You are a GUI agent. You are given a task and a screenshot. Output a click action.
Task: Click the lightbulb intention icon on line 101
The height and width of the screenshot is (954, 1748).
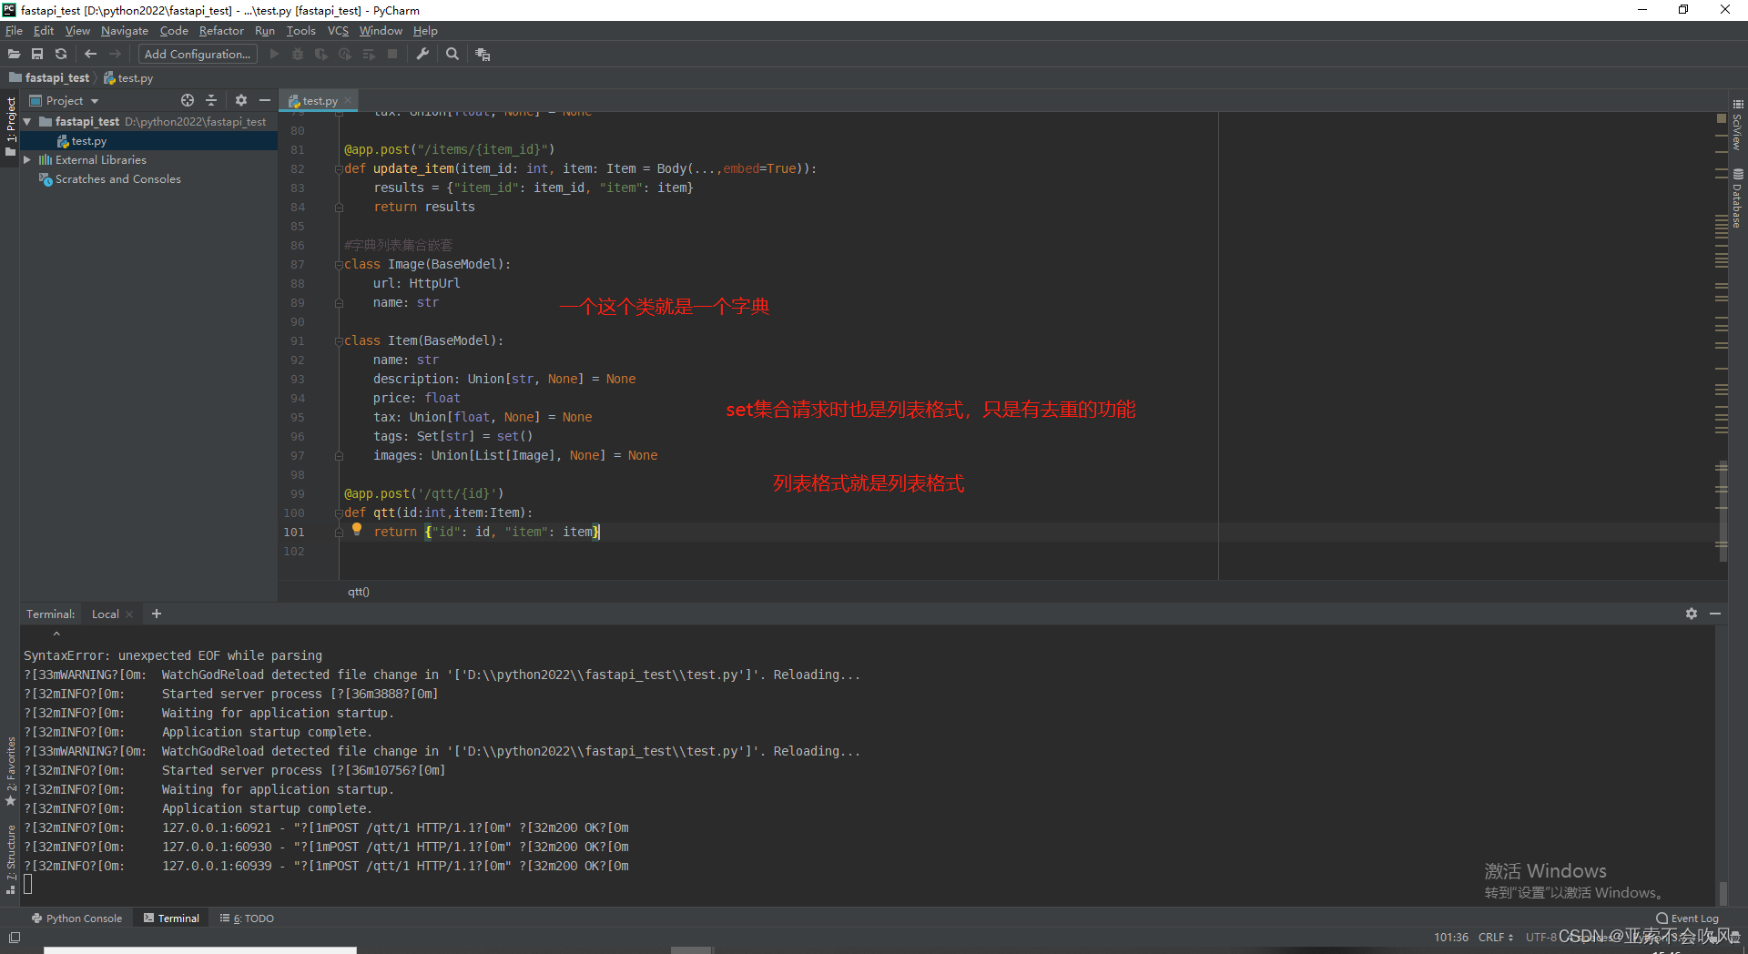pos(357,529)
